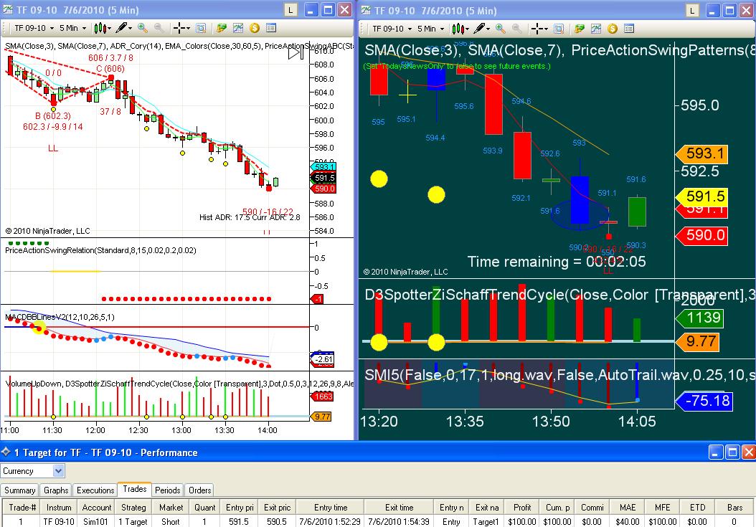The height and width of the screenshot is (527, 756).
Task: Click the jump-to-latest-bar arrow on left chart
Action: point(296,52)
